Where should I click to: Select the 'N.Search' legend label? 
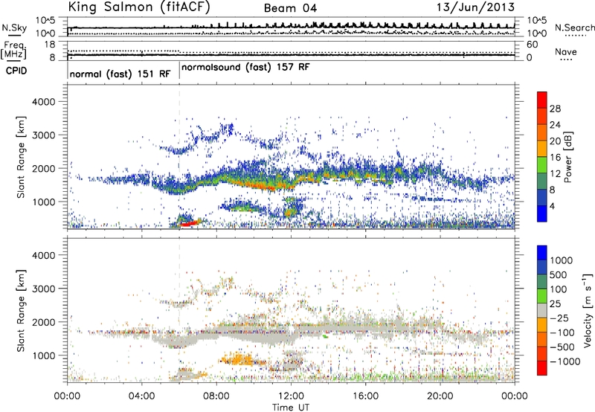coord(574,28)
